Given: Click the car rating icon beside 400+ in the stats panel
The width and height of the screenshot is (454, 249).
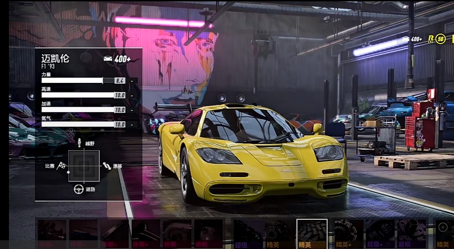Looking at the screenshot, I should tap(108, 59).
